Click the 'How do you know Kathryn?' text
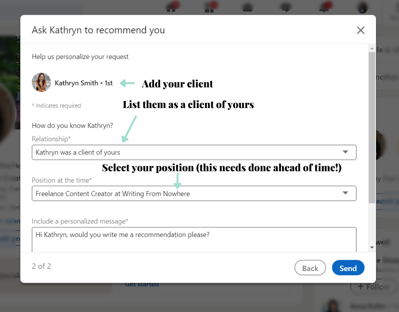The width and height of the screenshot is (399, 312). click(x=72, y=126)
